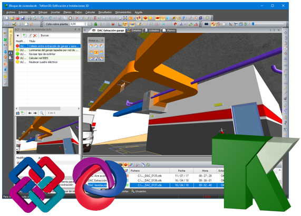Undo the last action with the blue arrow
This screenshot has height=216, width=301.
tap(42, 18)
